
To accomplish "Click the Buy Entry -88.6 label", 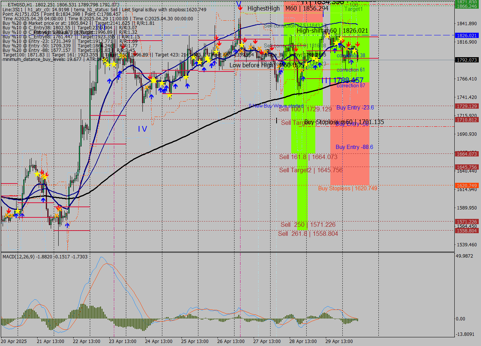I will 354,147.
